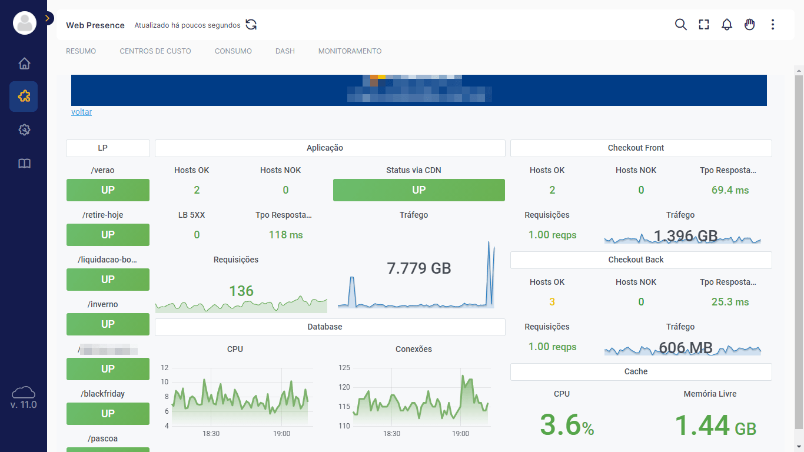Viewport: 804px width, 452px height.
Task: Open the notifications bell
Action: [727, 25]
